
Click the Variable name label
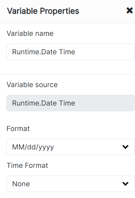(x=30, y=34)
